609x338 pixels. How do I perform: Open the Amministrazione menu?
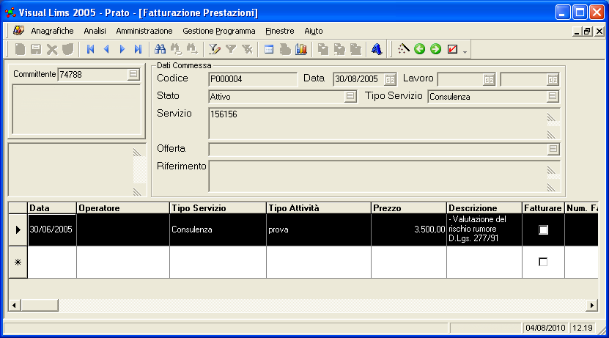pos(144,31)
